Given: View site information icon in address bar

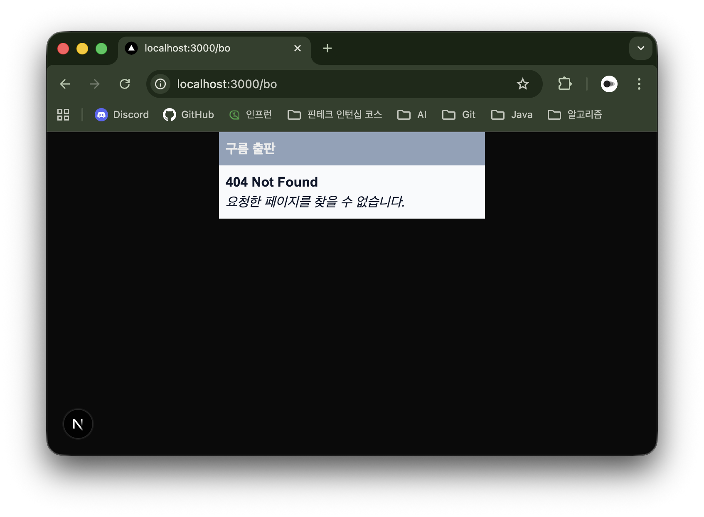Looking at the screenshot, I should (160, 84).
